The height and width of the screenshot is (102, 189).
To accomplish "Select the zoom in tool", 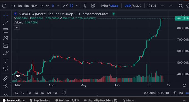I will 6,86.
